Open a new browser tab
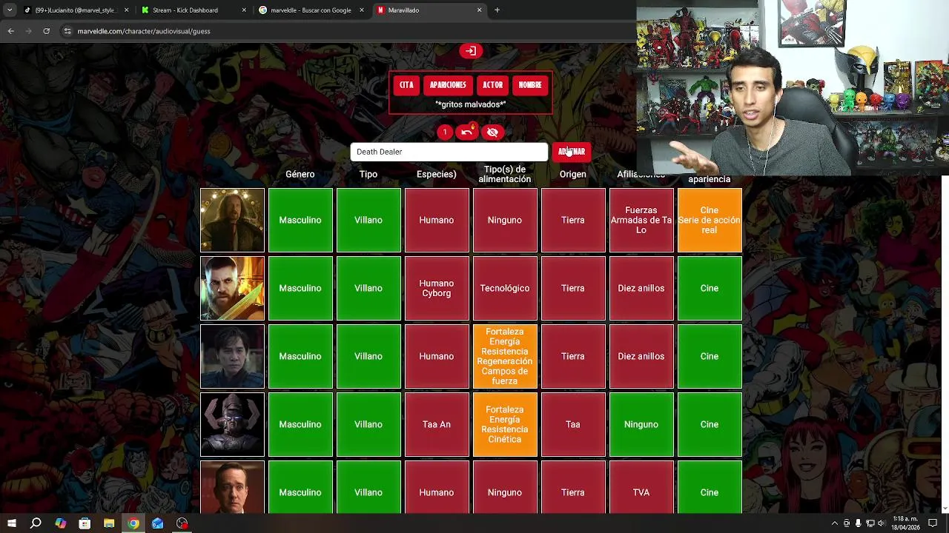 497,10
